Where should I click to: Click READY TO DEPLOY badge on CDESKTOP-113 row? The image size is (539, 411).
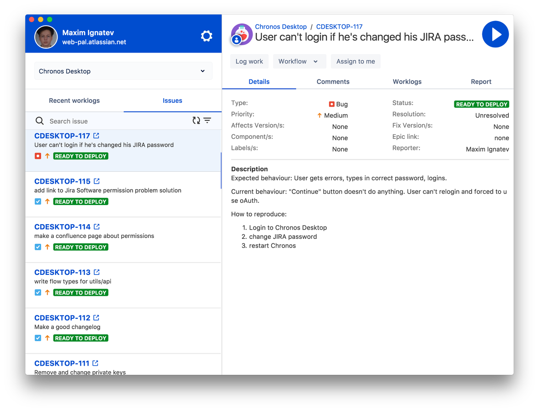click(81, 293)
